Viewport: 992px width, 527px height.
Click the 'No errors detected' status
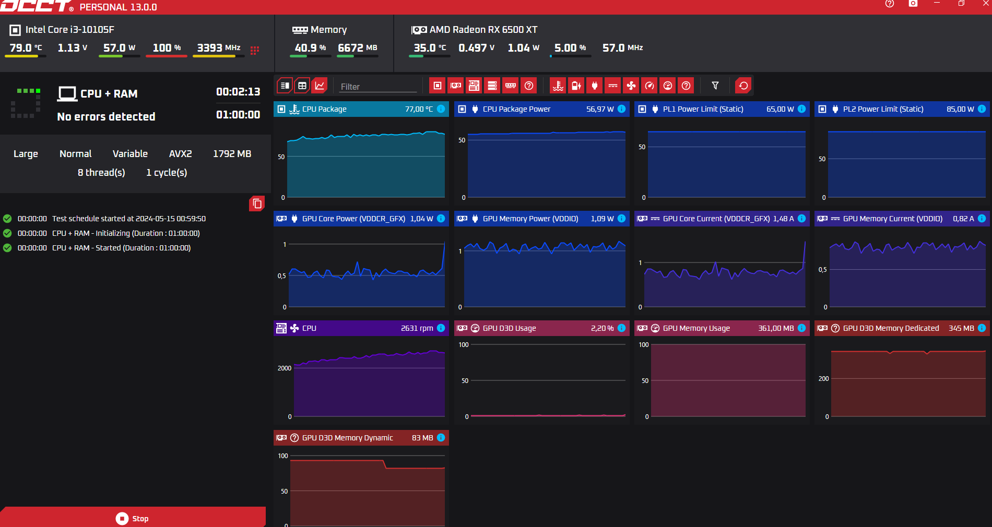click(106, 116)
